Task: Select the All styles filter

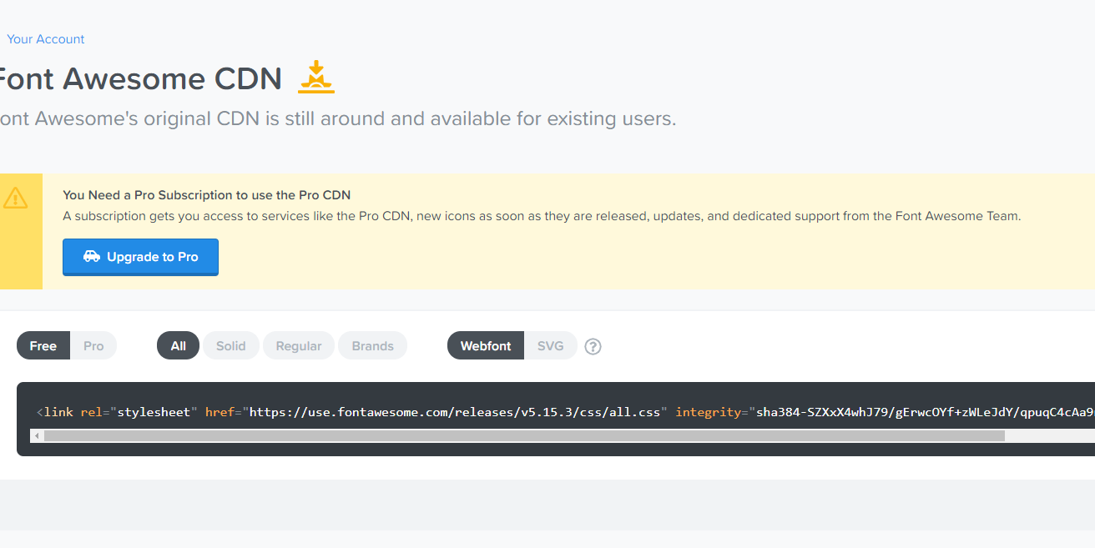Action: pos(178,346)
